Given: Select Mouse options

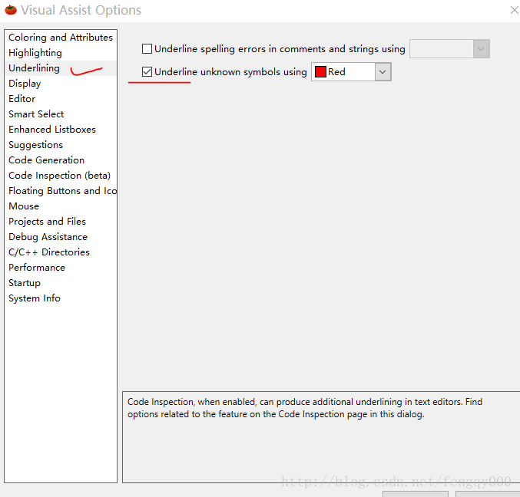Looking at the screenshot, I should 61,206.
